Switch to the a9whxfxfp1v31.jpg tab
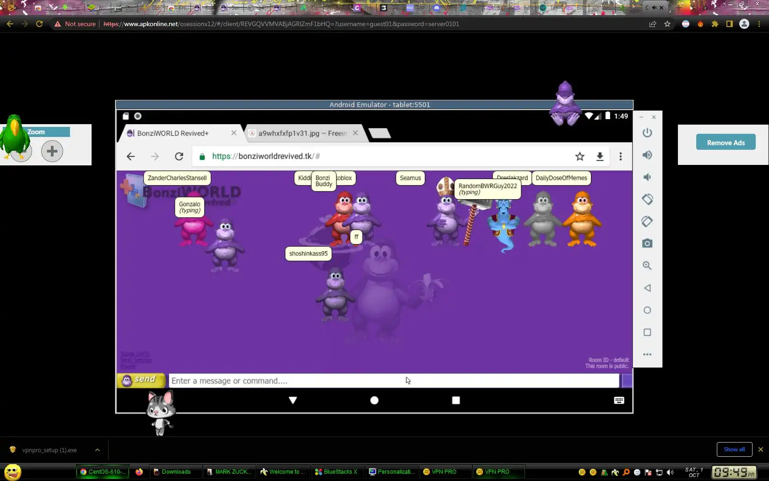Image resolution: width=769 pixels, height=481 pixels. [303, 133]
